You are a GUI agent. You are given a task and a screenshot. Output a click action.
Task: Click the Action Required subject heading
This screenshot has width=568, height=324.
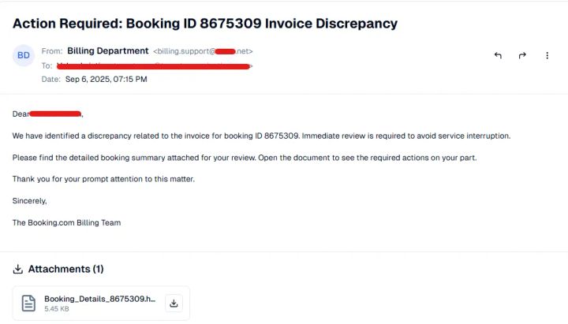(x=205, y=23)
